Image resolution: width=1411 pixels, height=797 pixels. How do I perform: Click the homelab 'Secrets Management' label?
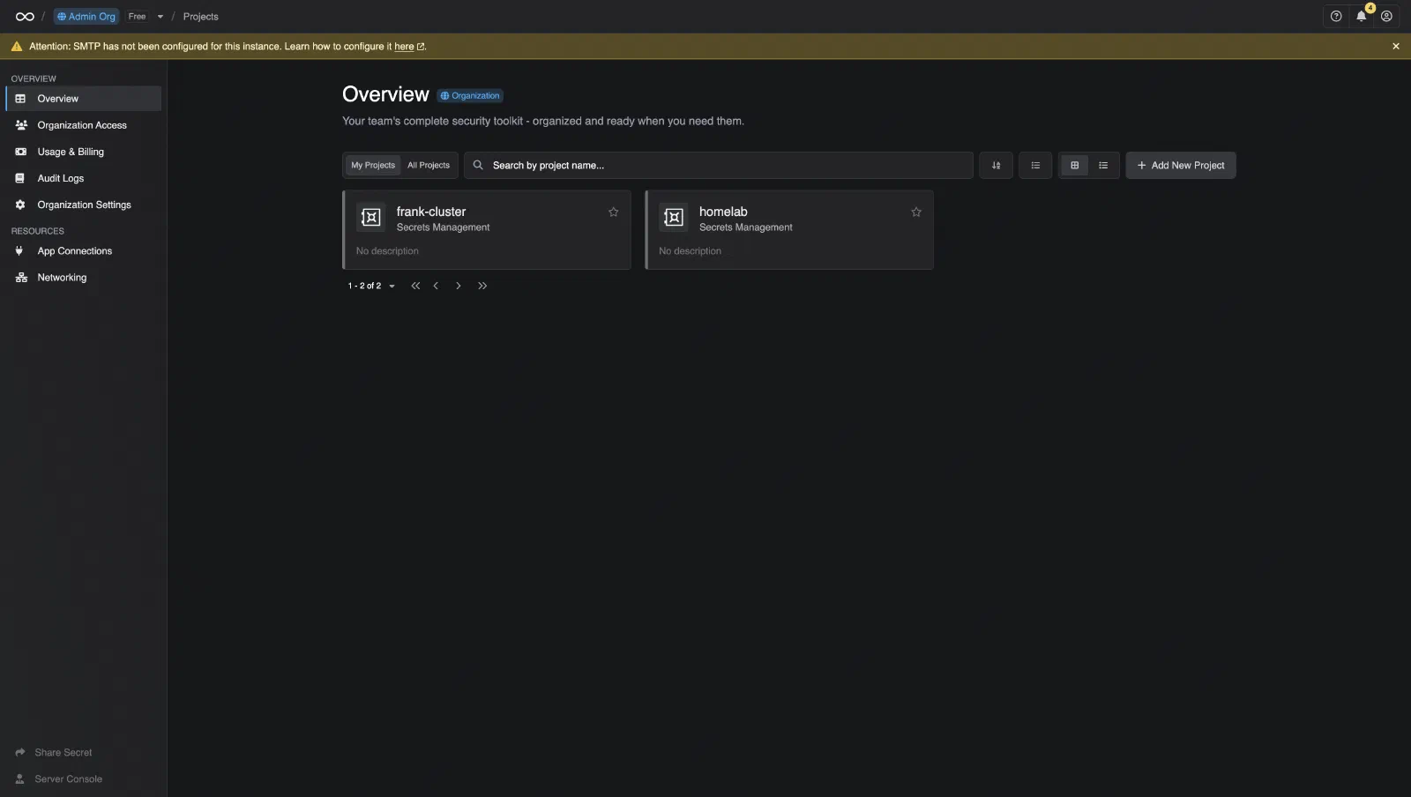click(x=746, y=227)
